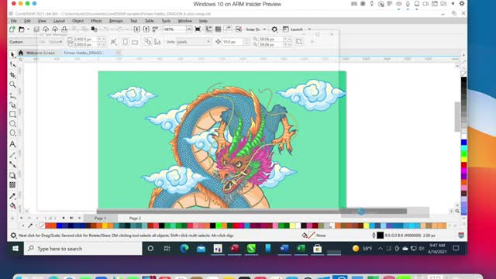Toggle portrait page orientation
The image size is (496, 279).
click(126, 42)
